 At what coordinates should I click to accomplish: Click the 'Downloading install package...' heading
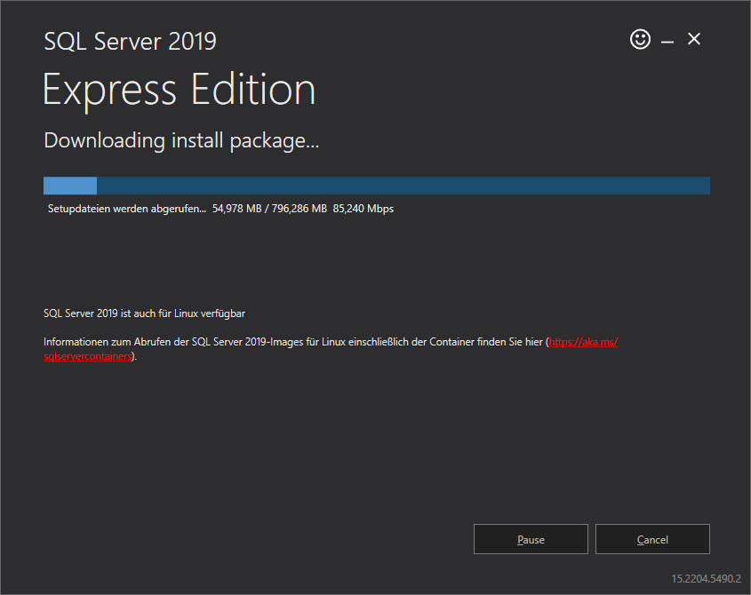tap(181, 140)
